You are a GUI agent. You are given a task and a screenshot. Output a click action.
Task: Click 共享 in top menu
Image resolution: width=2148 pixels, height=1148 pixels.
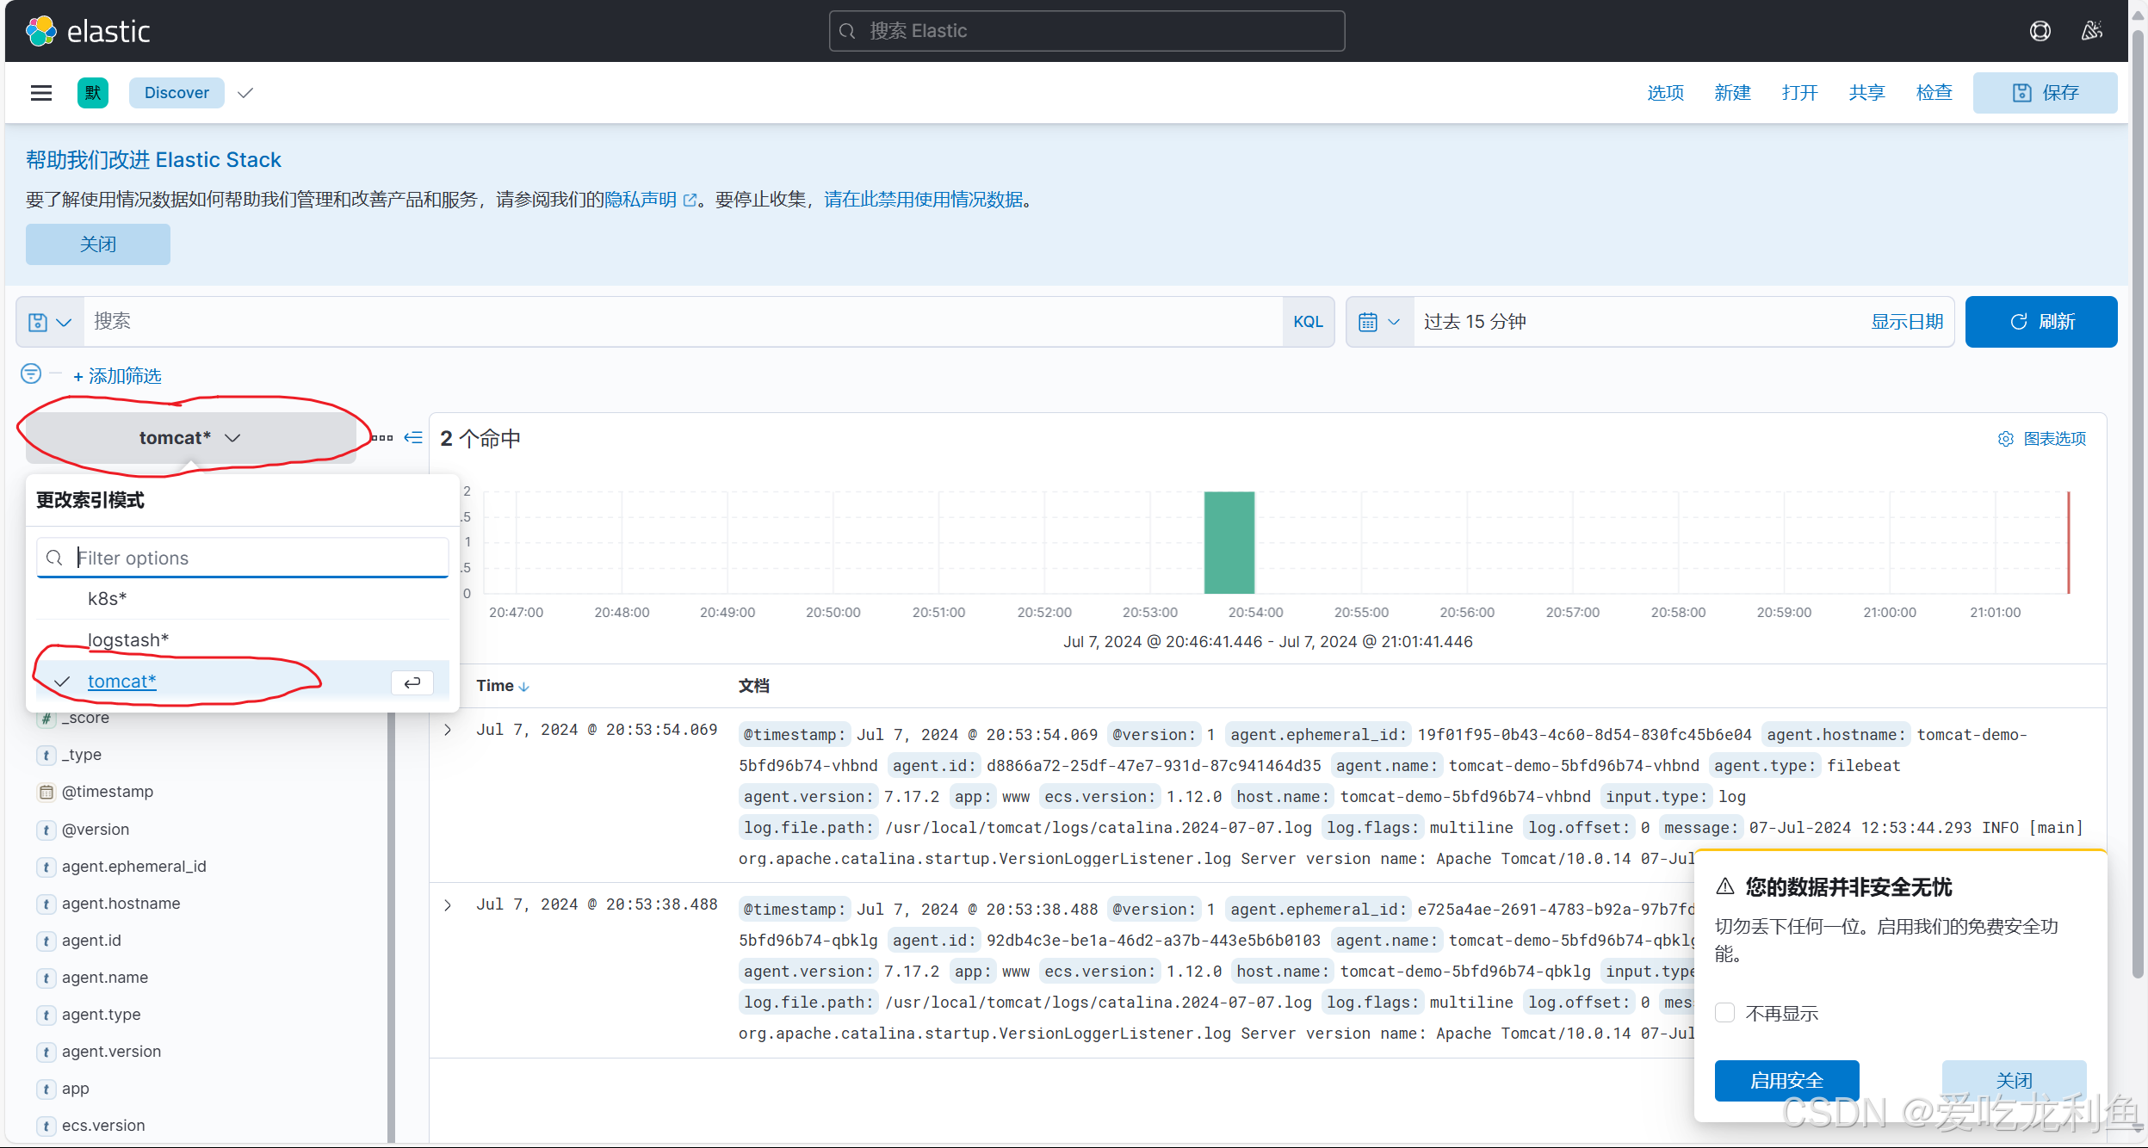coord(1866,93)
